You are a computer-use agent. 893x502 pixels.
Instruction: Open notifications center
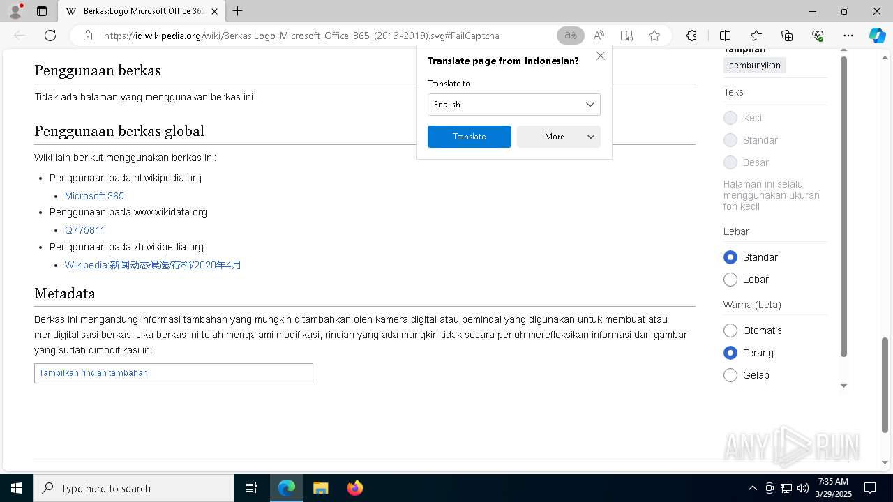tap(870, 488)
